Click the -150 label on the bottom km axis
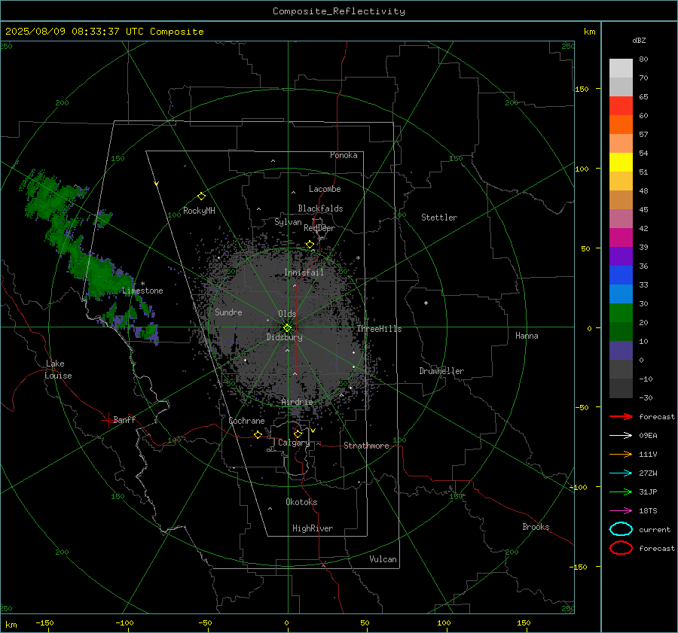 pyautogui.click(x=44, y=622)
